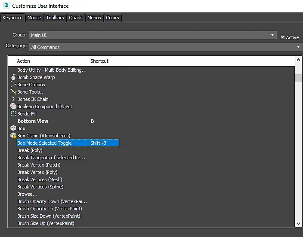Open the Toolbars tab
Screen dimensions: 303x237
point(55,18)
